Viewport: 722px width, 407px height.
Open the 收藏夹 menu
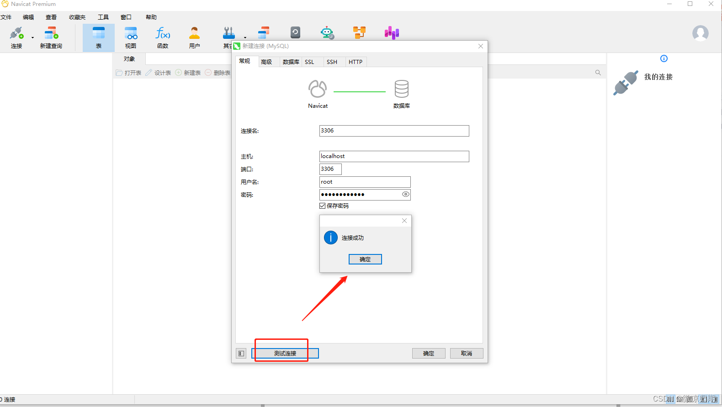[x=77, y=17]
